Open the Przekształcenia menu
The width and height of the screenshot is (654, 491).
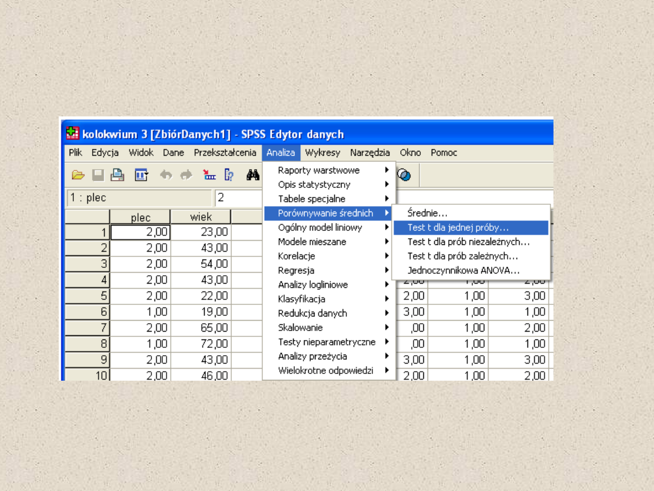click(x=225, y=153)
